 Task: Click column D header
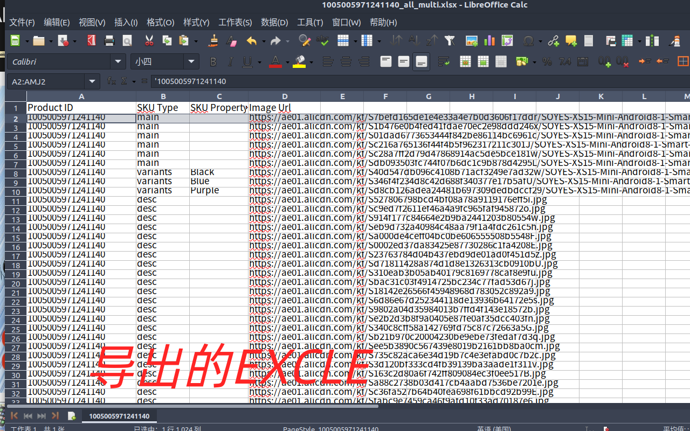[284, 96]
